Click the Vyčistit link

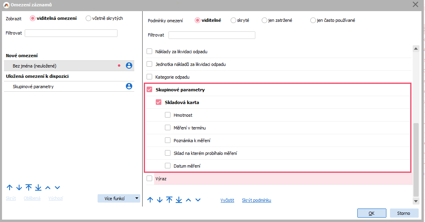coord(227,200)
